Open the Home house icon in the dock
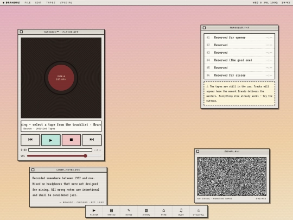293x220 pixels. click(163, 212)
